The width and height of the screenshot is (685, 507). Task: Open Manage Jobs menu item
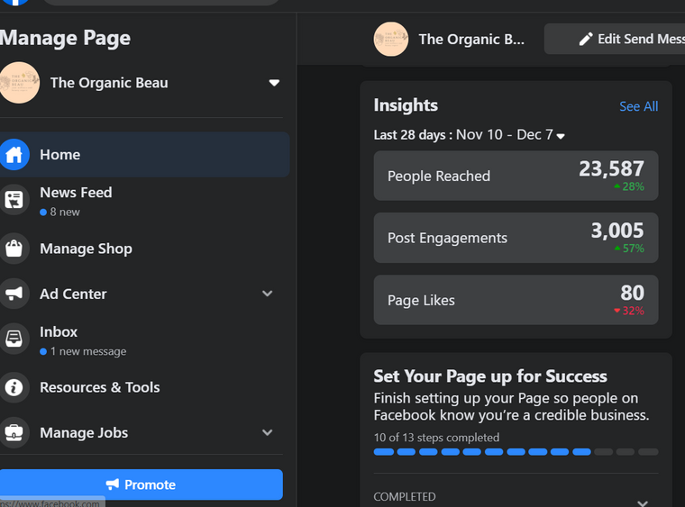click(x=142, y=432)
